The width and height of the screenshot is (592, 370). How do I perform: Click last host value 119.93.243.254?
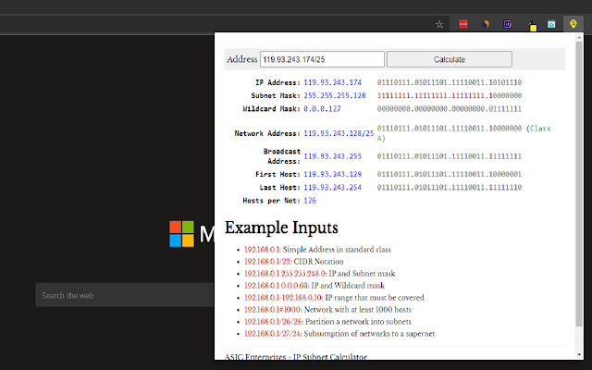(x=333, y=187)
